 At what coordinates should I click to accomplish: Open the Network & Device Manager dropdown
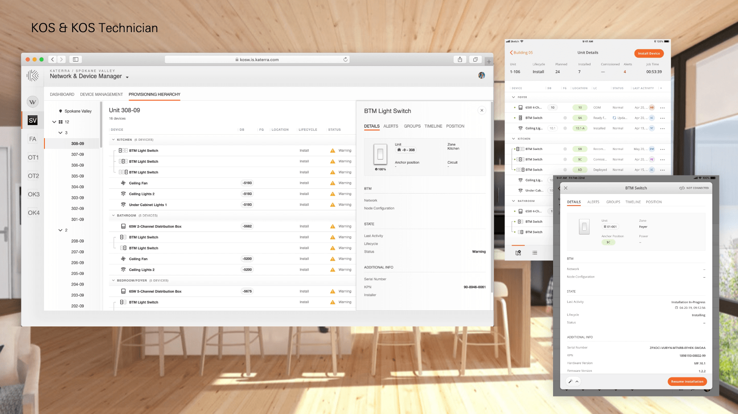127,77
